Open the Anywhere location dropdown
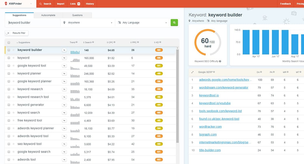Image resolution: width=304 pixels, height=164 pixels. pos(88,23)
